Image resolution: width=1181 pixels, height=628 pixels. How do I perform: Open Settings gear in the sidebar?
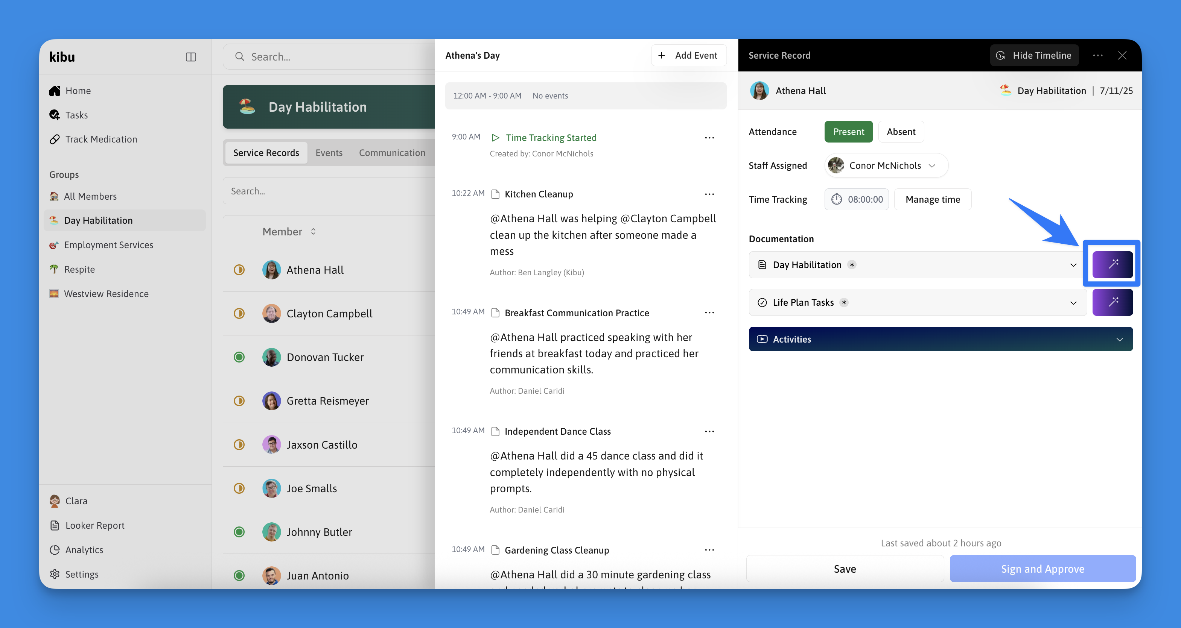(55, 574)
